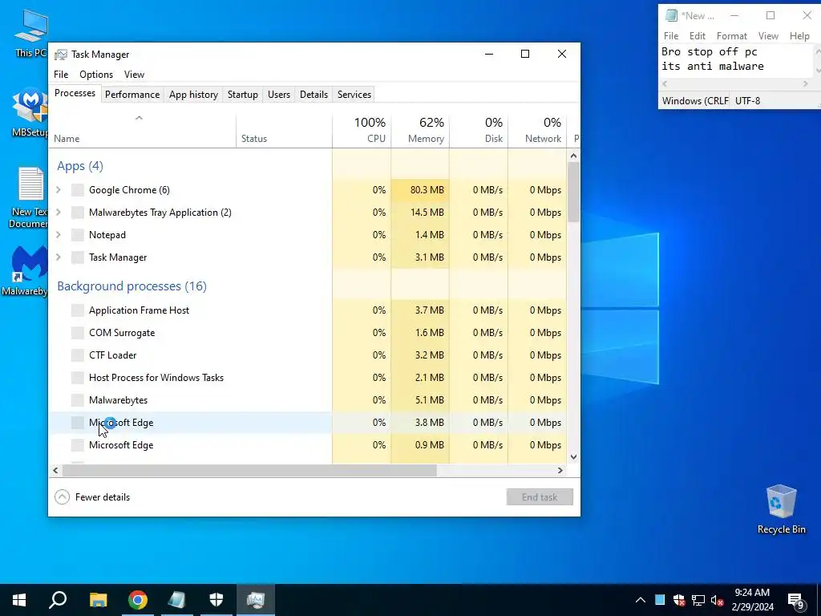821x616 pixels.
Task: Click the Windows Security tray icon
Action: 679,600
